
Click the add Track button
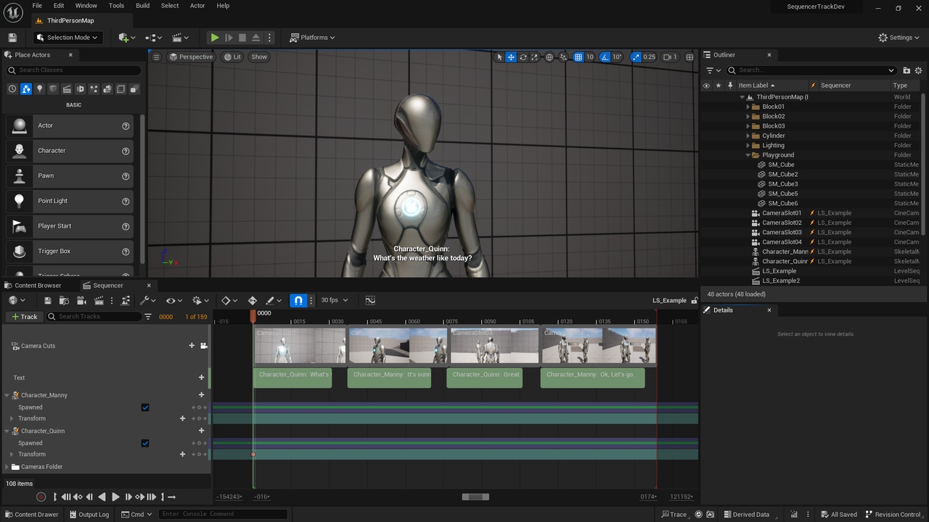coord(23,317)
